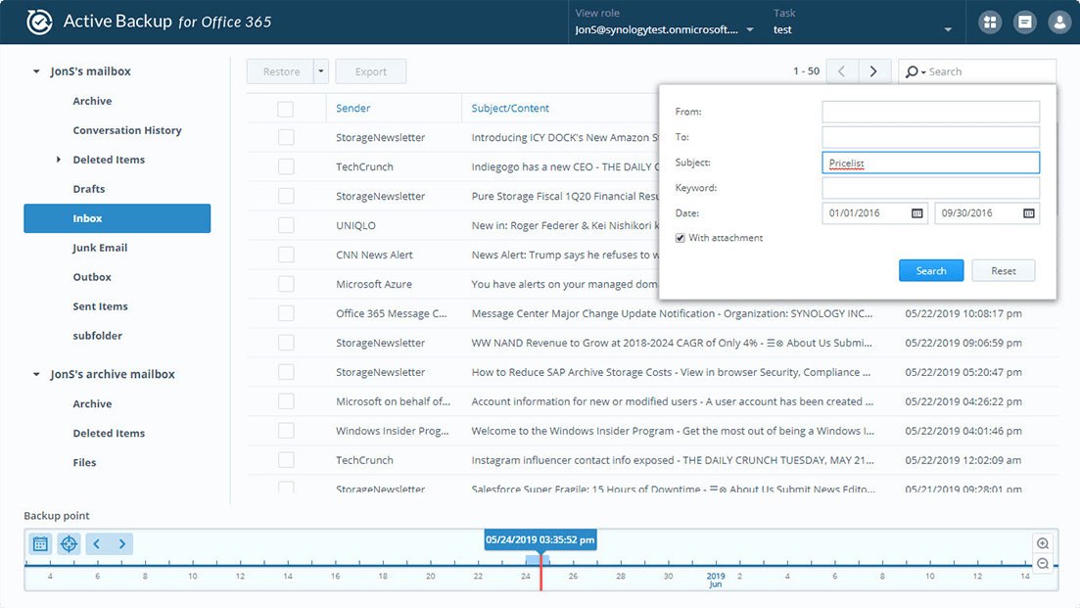Tick the select-all checkbox in the table header

(286, 109)
